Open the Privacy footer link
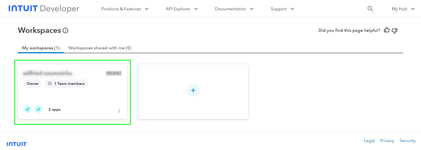 [x=387, y=141]
